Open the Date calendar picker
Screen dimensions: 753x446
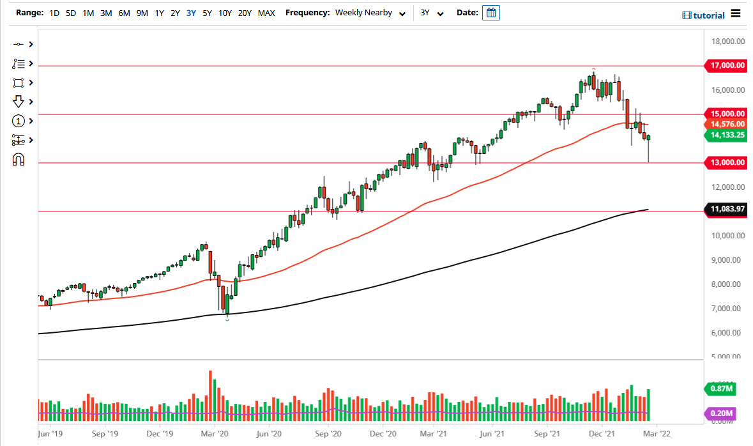coord(491,12)
